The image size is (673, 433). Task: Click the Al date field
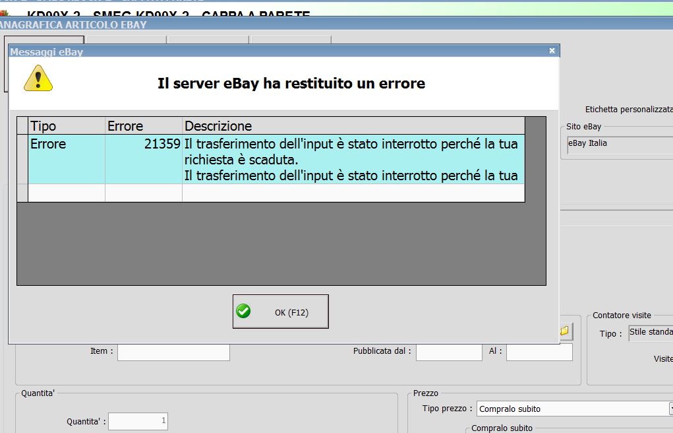[539, 352]
